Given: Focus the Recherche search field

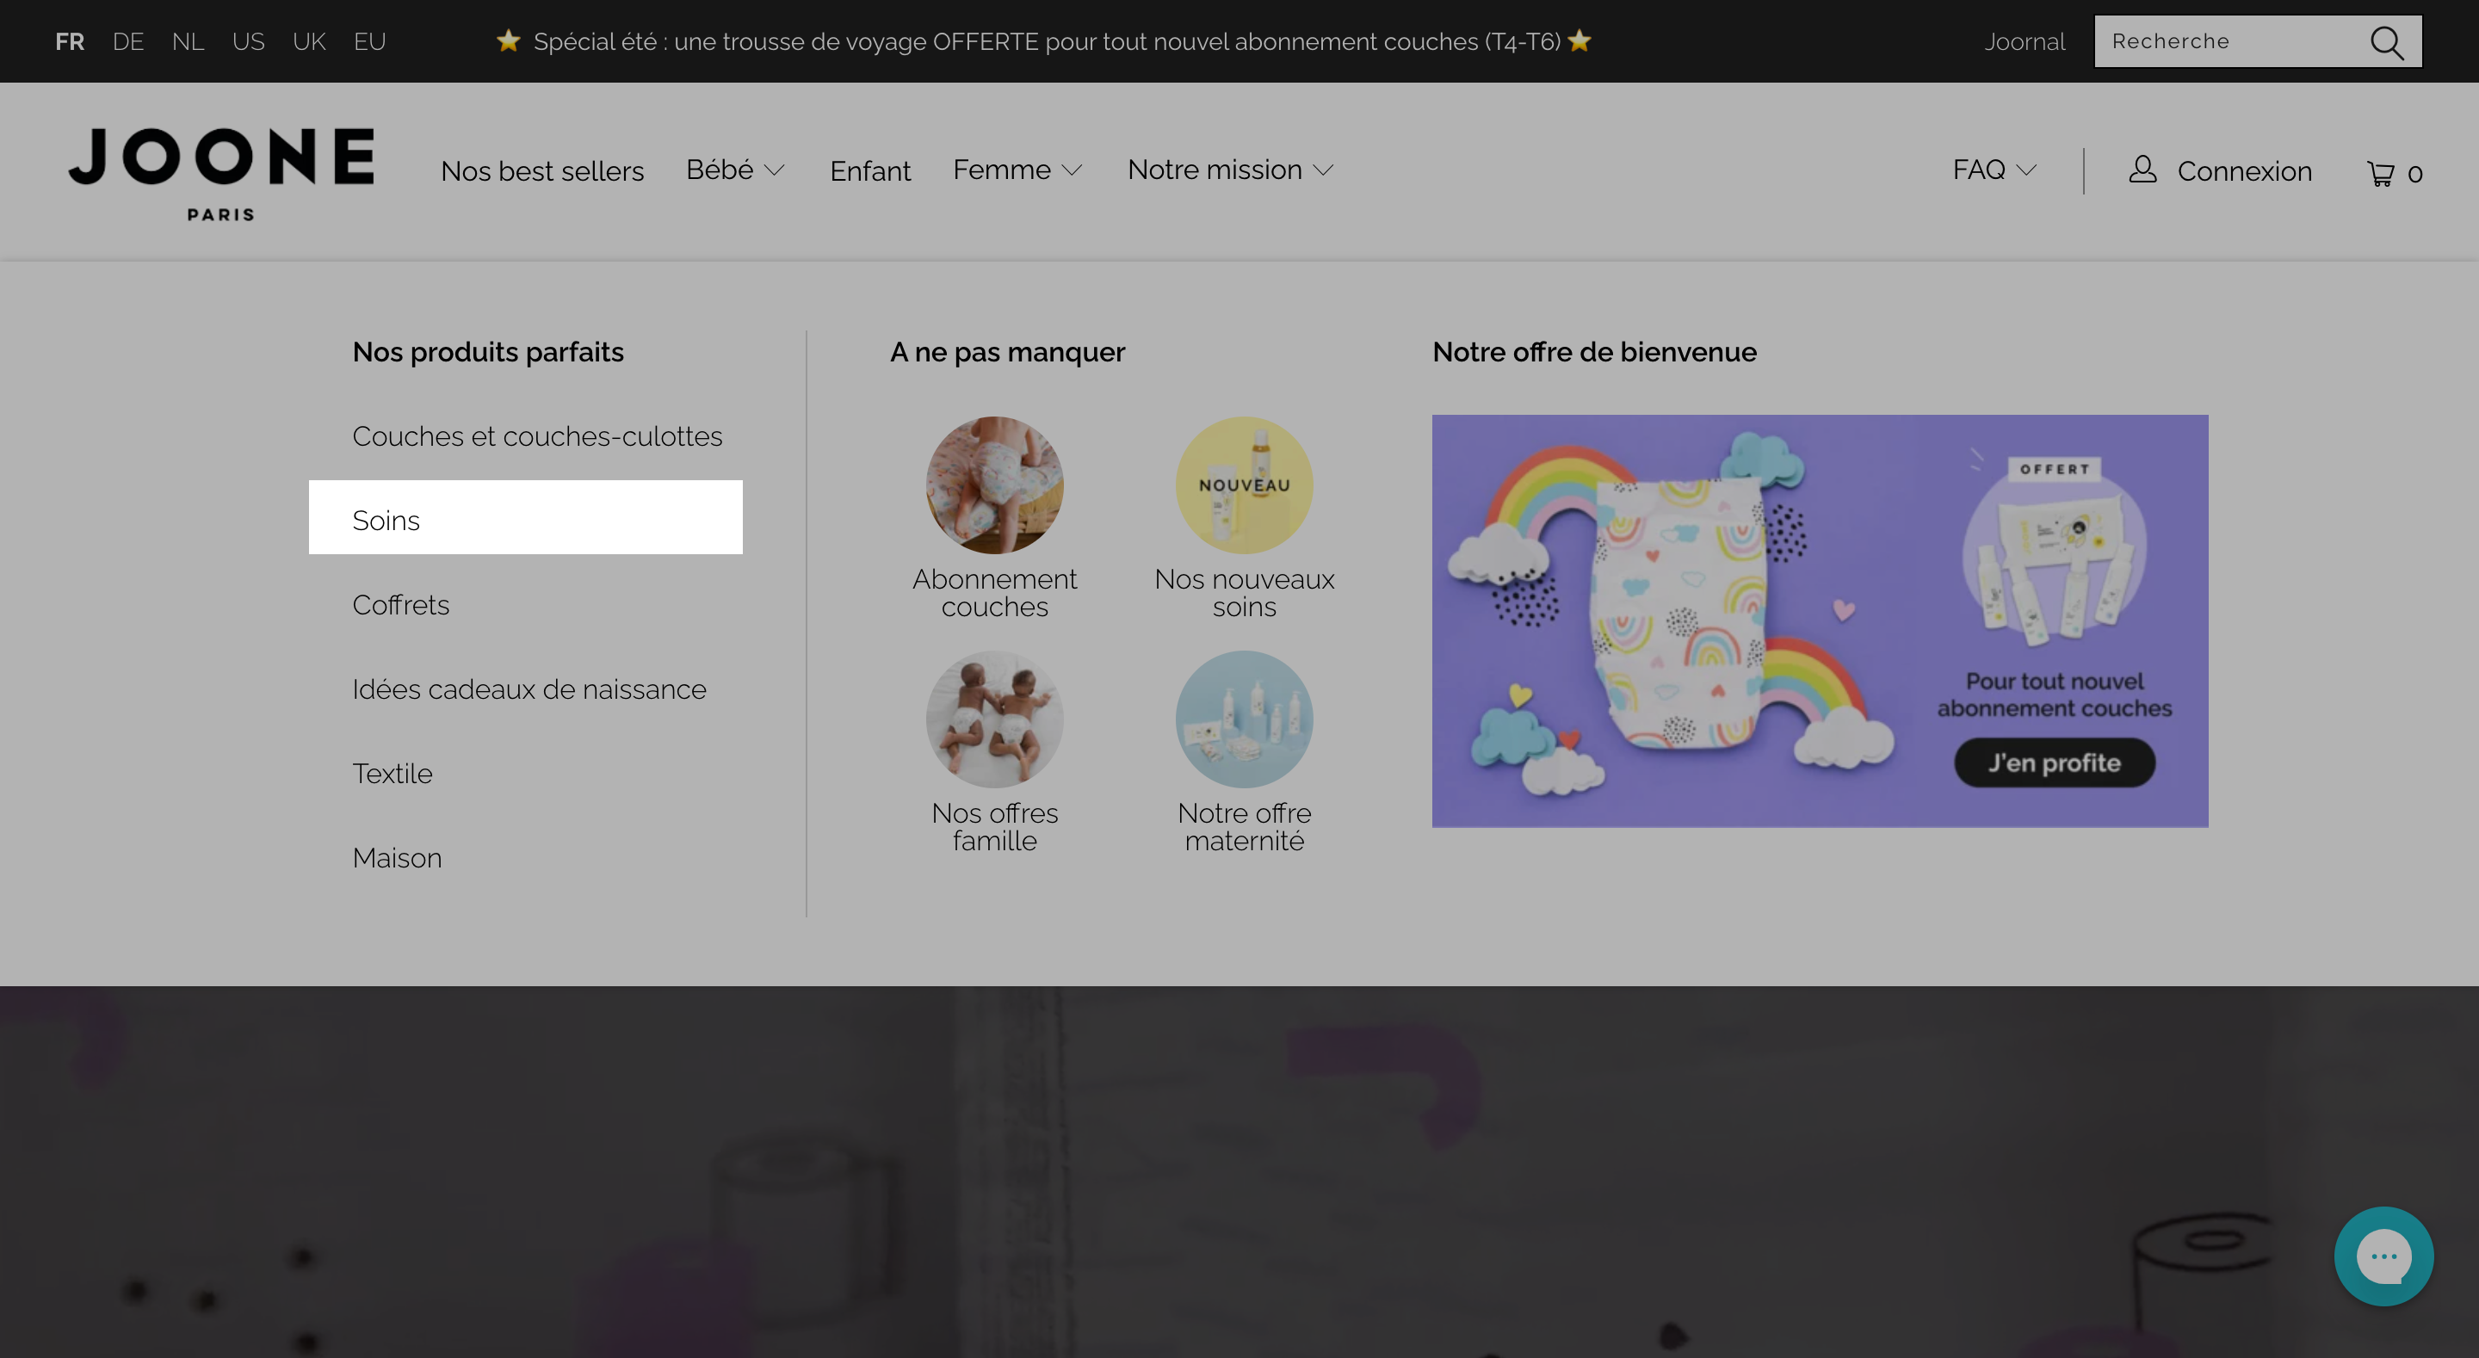Looking at the screenshot, I should pyautogui.click(x=2233, y=41).
